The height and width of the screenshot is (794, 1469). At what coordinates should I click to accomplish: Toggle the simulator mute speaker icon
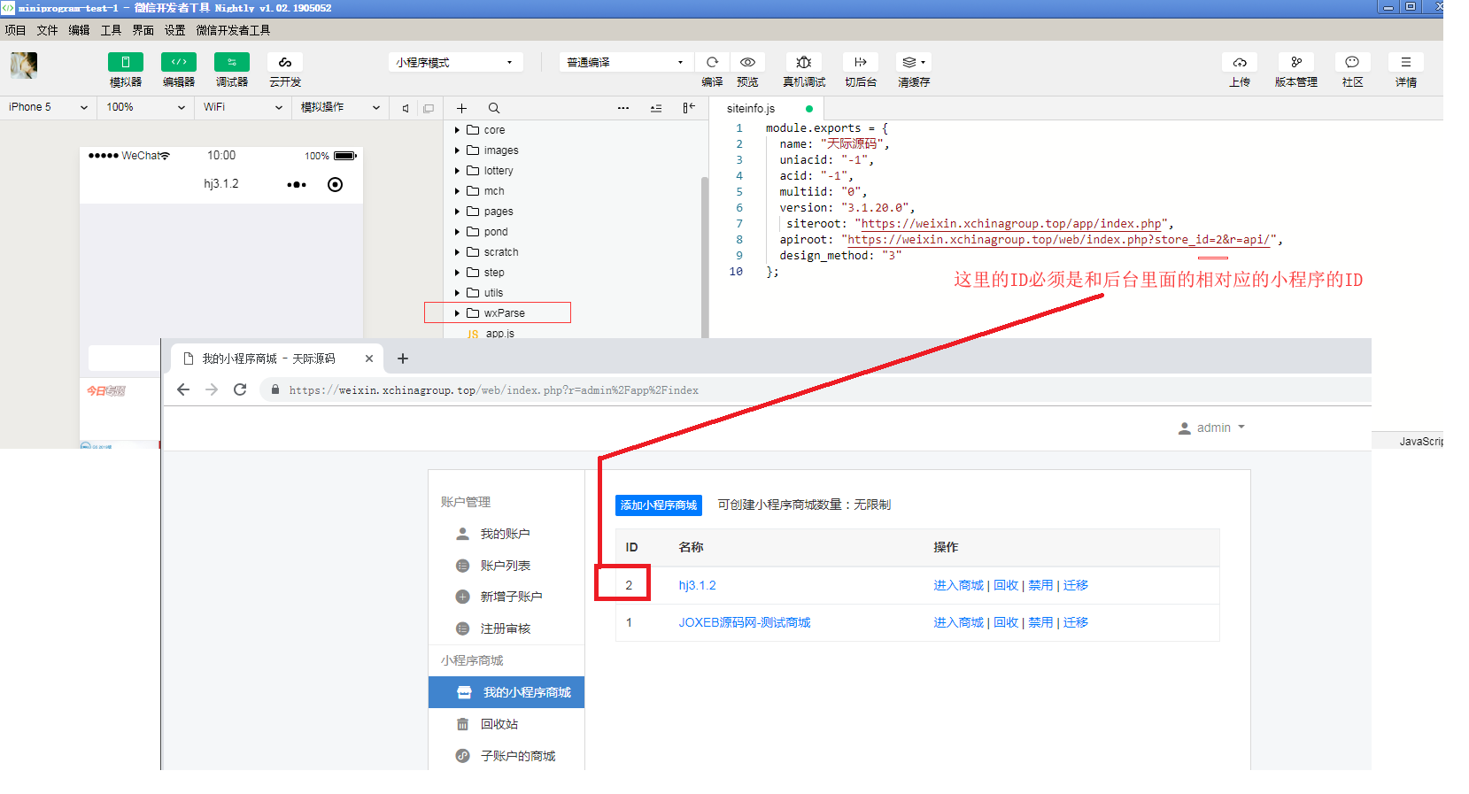click(x=406, y=108)
